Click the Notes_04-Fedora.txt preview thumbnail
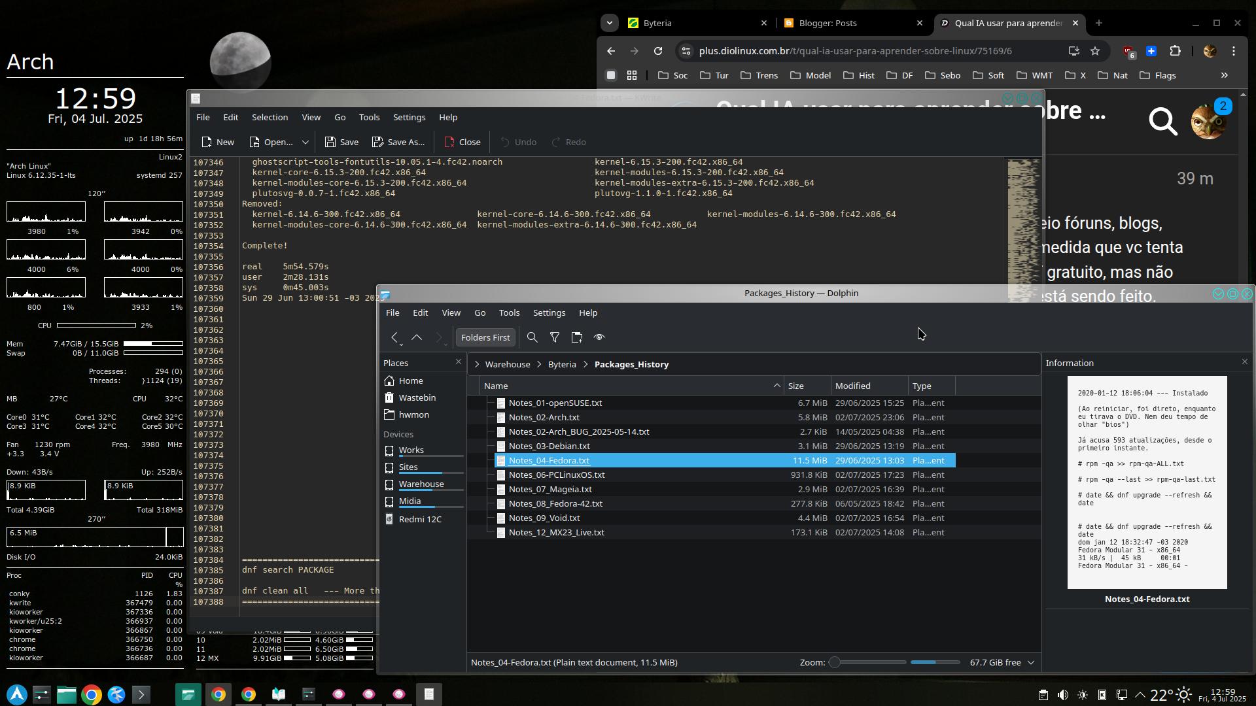Screen dimensions: 1256x706 pos(1147,482)
